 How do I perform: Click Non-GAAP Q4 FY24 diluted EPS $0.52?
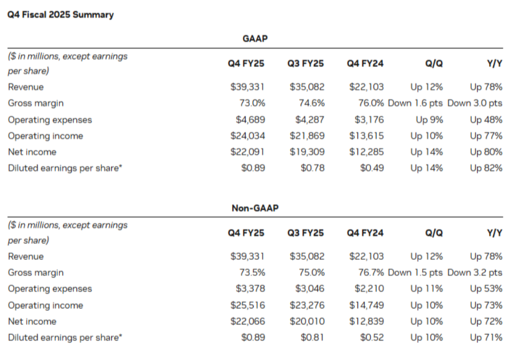tap(372, 338)
